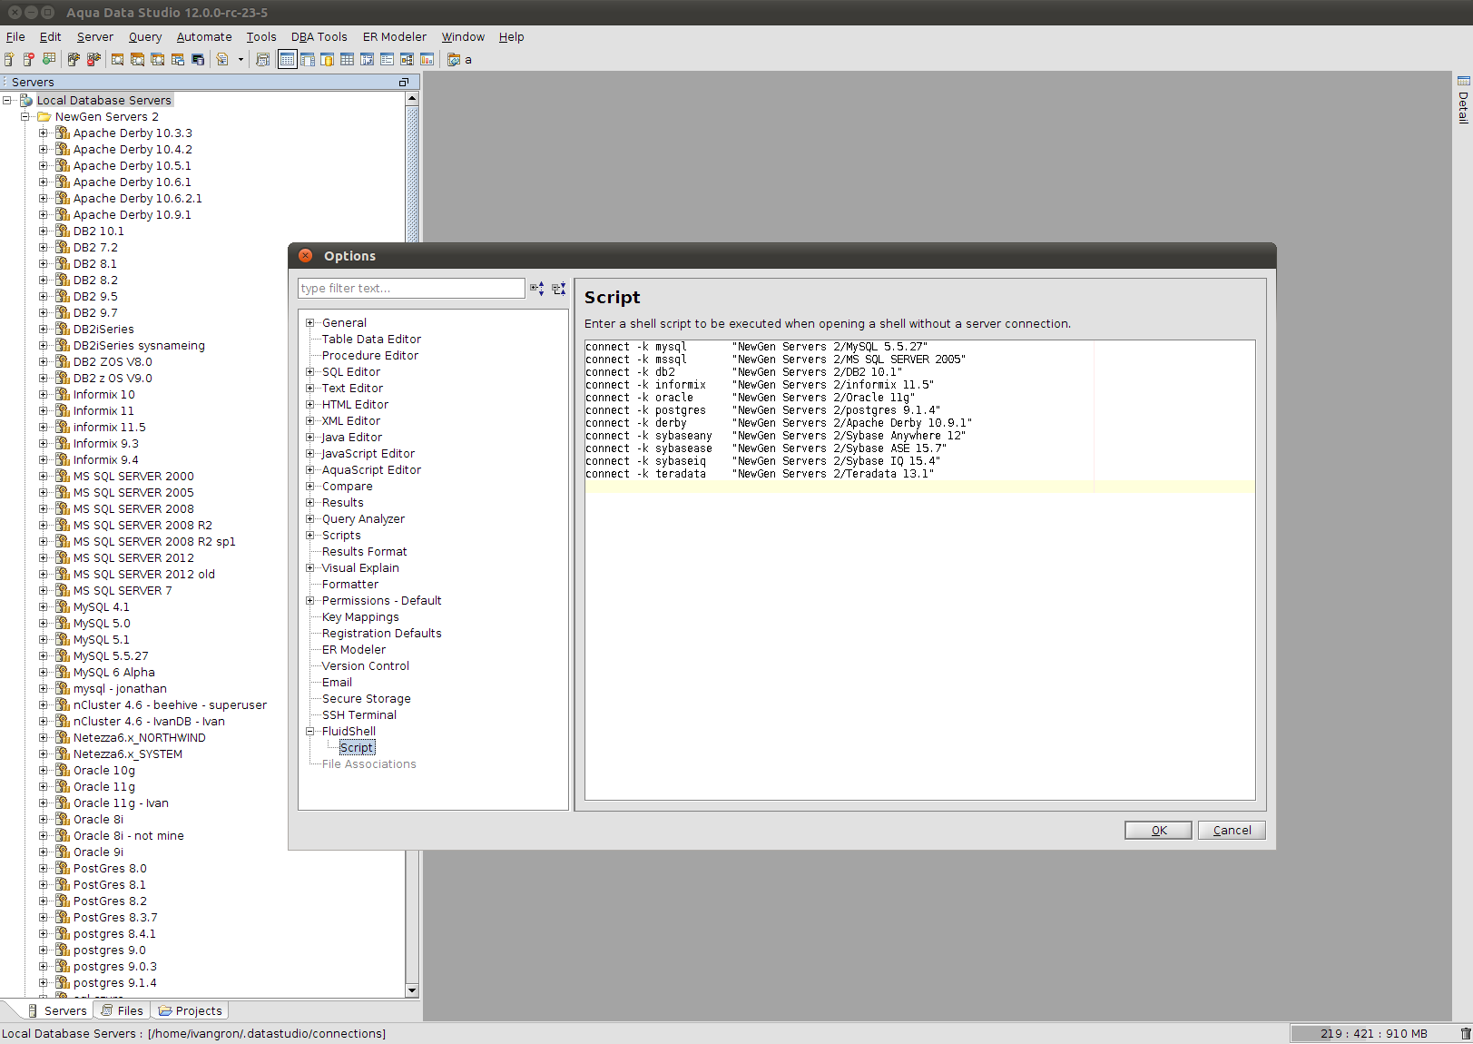Switch to the Files tab
Image resolution: width=1473 pixels, height=1044 pixels.
pos(122,1010)
